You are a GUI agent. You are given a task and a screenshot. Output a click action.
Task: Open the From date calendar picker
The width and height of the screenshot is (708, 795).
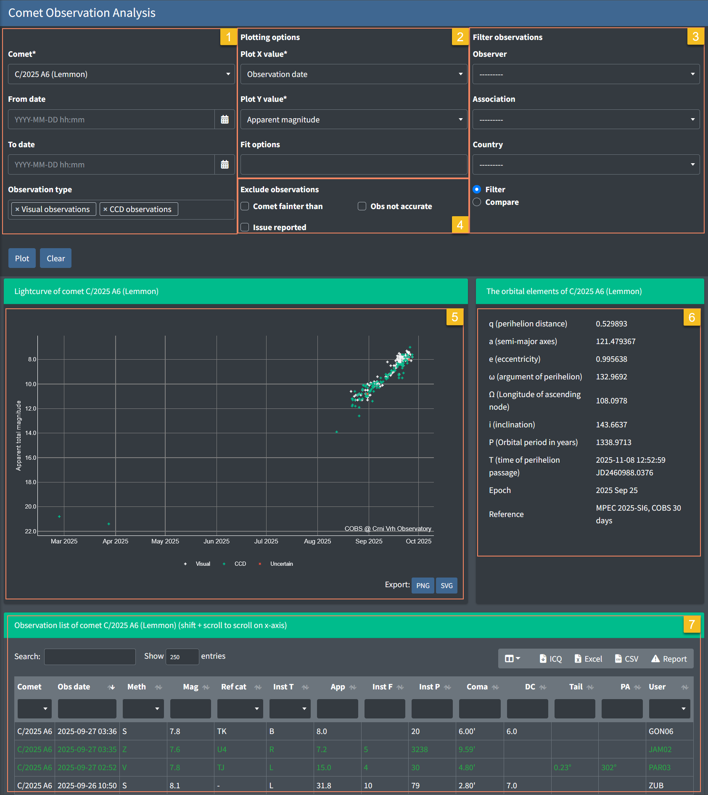[225, 119]
